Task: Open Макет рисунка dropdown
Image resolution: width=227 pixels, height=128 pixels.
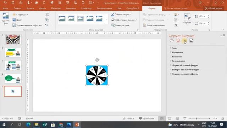Action: [121, 25]
